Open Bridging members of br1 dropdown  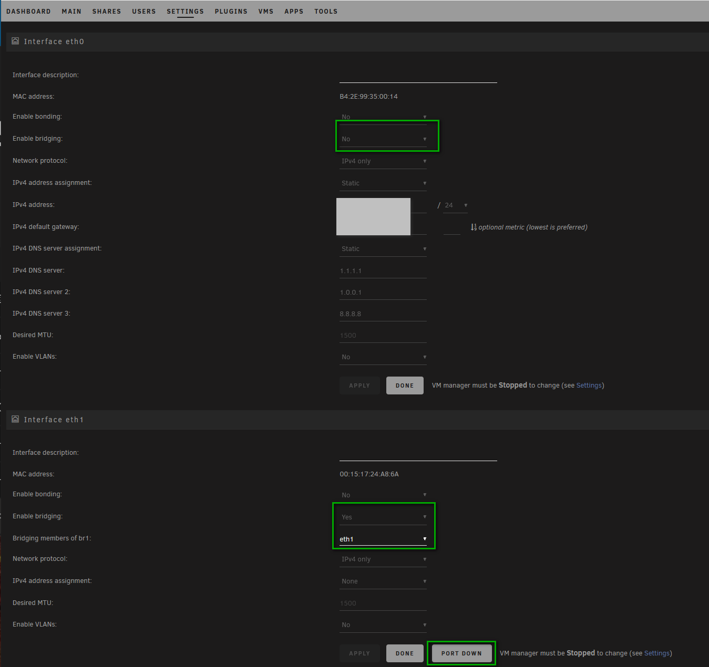coord(383,539)
